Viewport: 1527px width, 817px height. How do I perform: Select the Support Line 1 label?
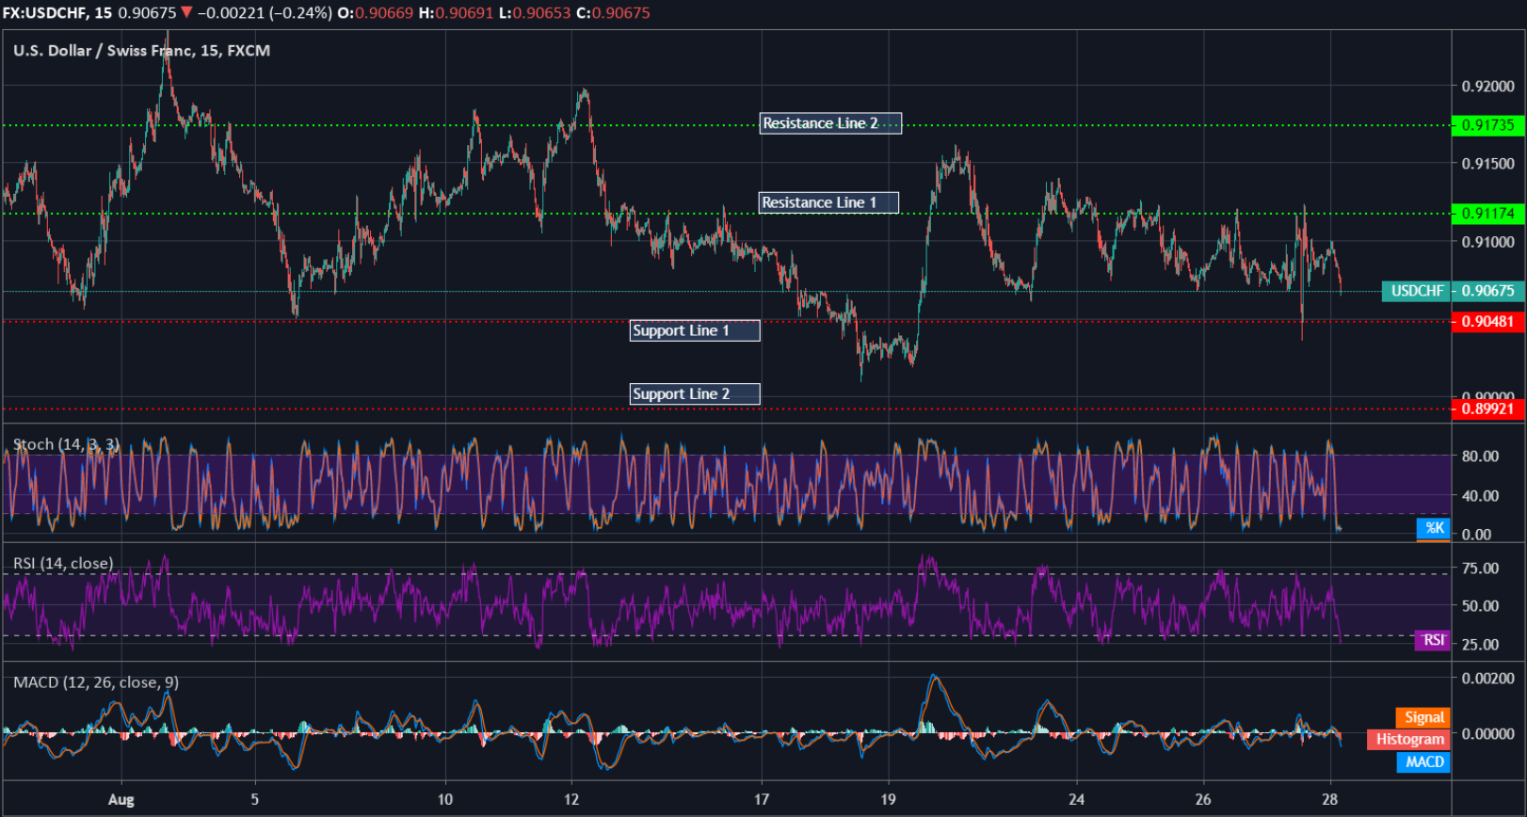pyautogui.click(x=695, y=330)
